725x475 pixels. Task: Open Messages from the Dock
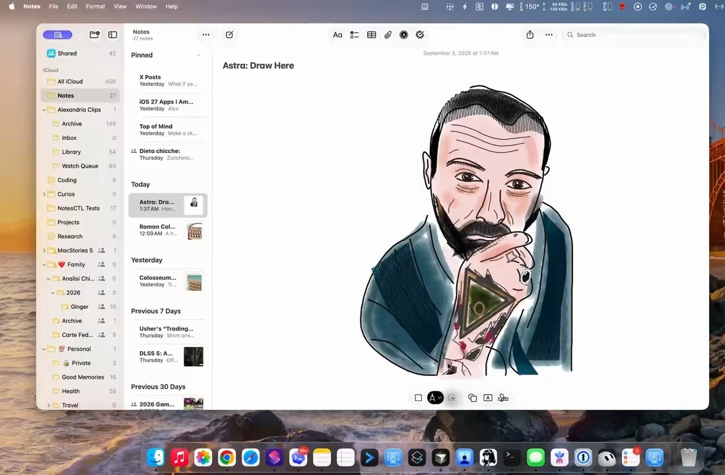(535, 458)
